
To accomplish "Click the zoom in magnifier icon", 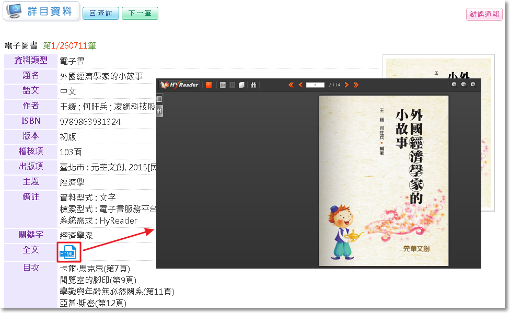I will 473,84.
